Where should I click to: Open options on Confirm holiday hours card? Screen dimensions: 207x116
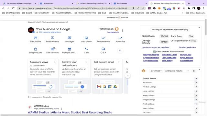point(87,62)
